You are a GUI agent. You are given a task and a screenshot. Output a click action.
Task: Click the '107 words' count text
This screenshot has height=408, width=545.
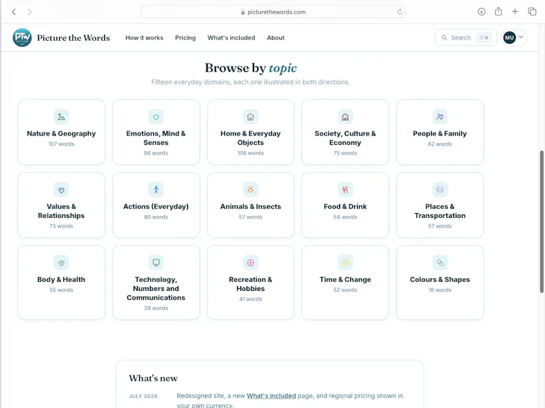pos(61,144)
